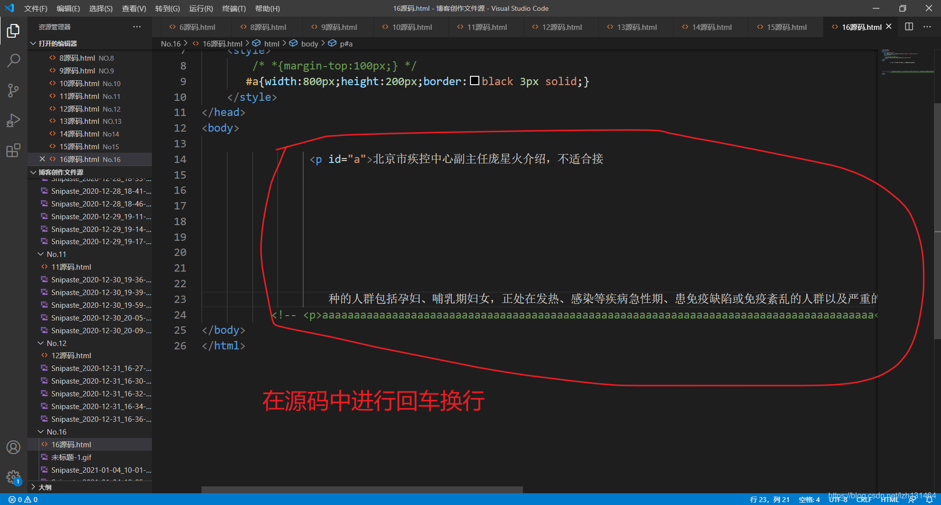Click the 16源码.html breadcrumb

[x=218, y=44]
